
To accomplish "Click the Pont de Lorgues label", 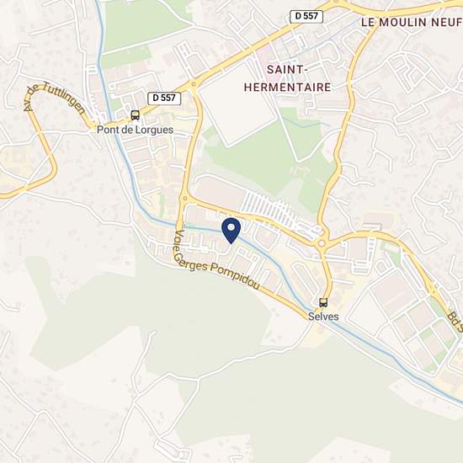I will tap(135, 130).
